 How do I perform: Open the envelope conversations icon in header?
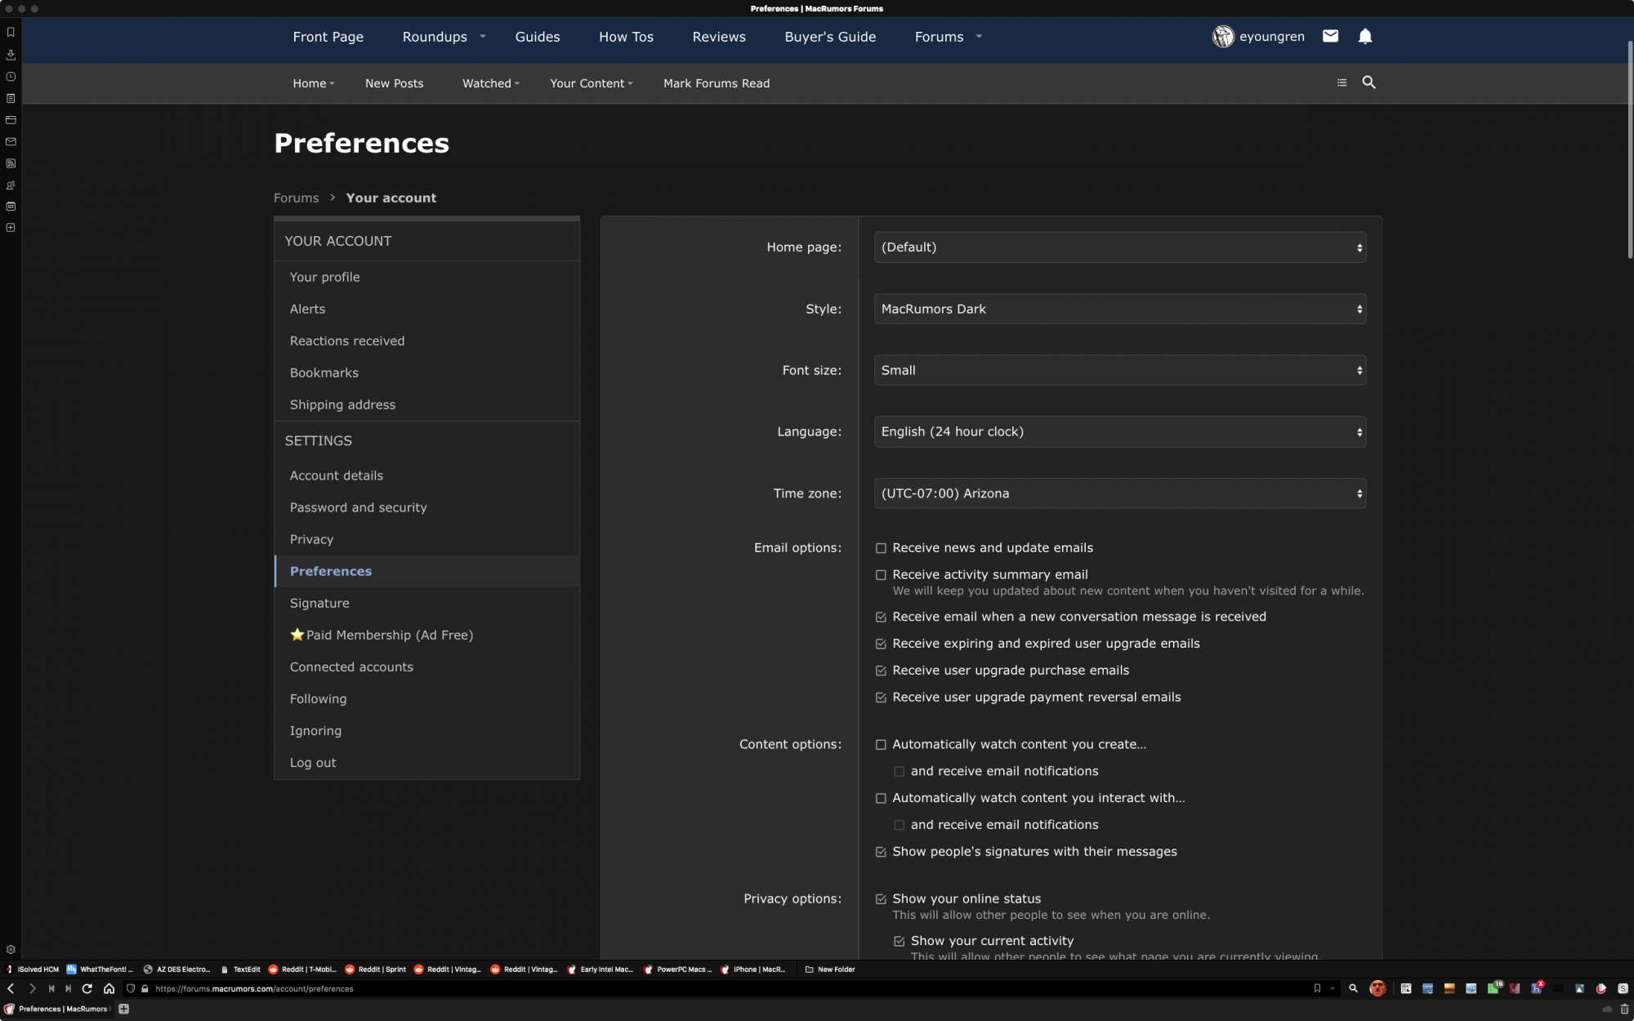click(x=1330, y=36)
